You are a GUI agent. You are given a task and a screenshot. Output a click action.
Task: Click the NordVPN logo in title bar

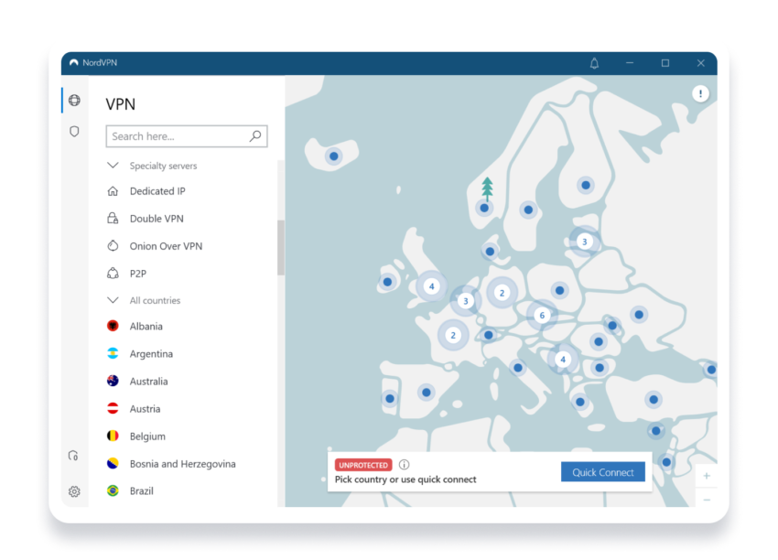click(74, 62)
